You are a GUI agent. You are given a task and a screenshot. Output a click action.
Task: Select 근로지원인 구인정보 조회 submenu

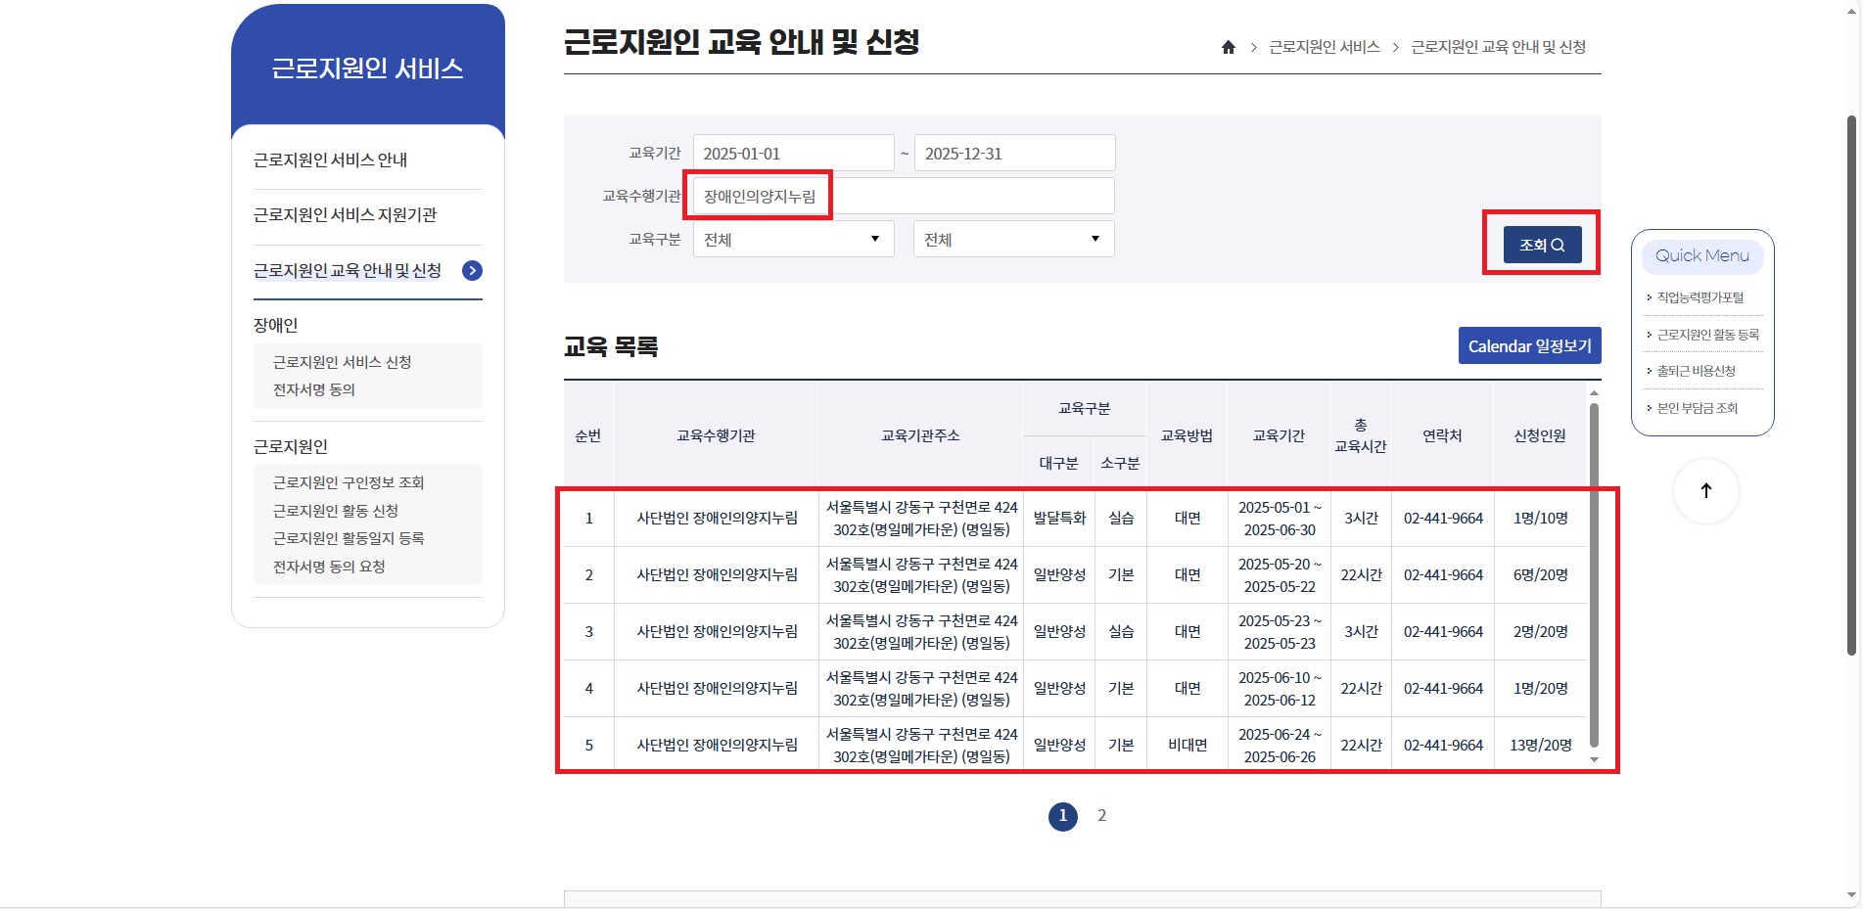tap(349, 482)
